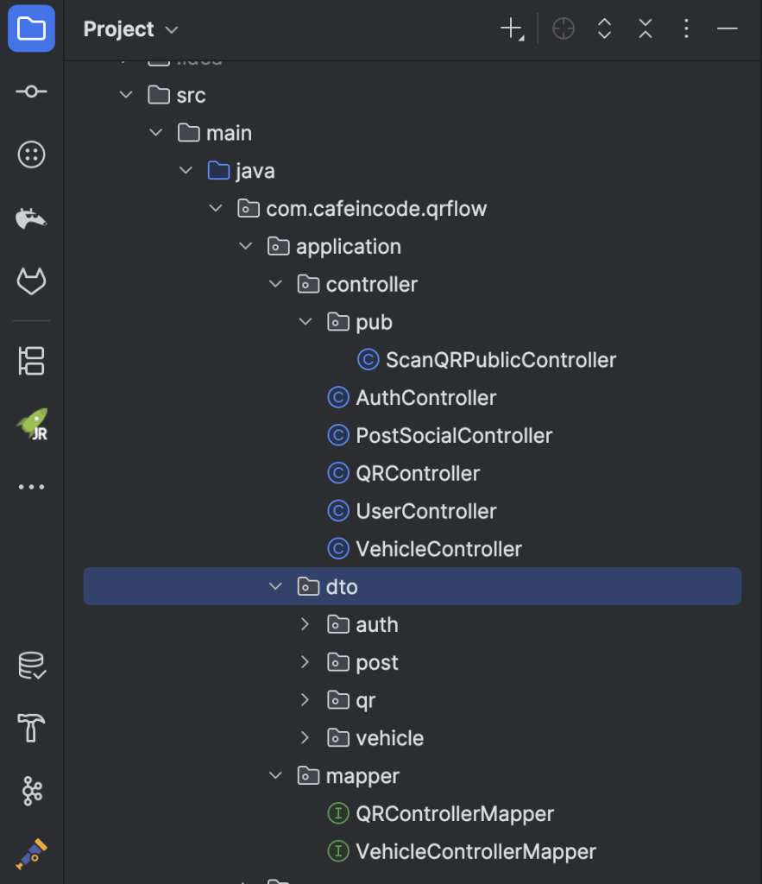Open the GitLab tool window
Screen dimensions: 762x884
pos(31,281)
